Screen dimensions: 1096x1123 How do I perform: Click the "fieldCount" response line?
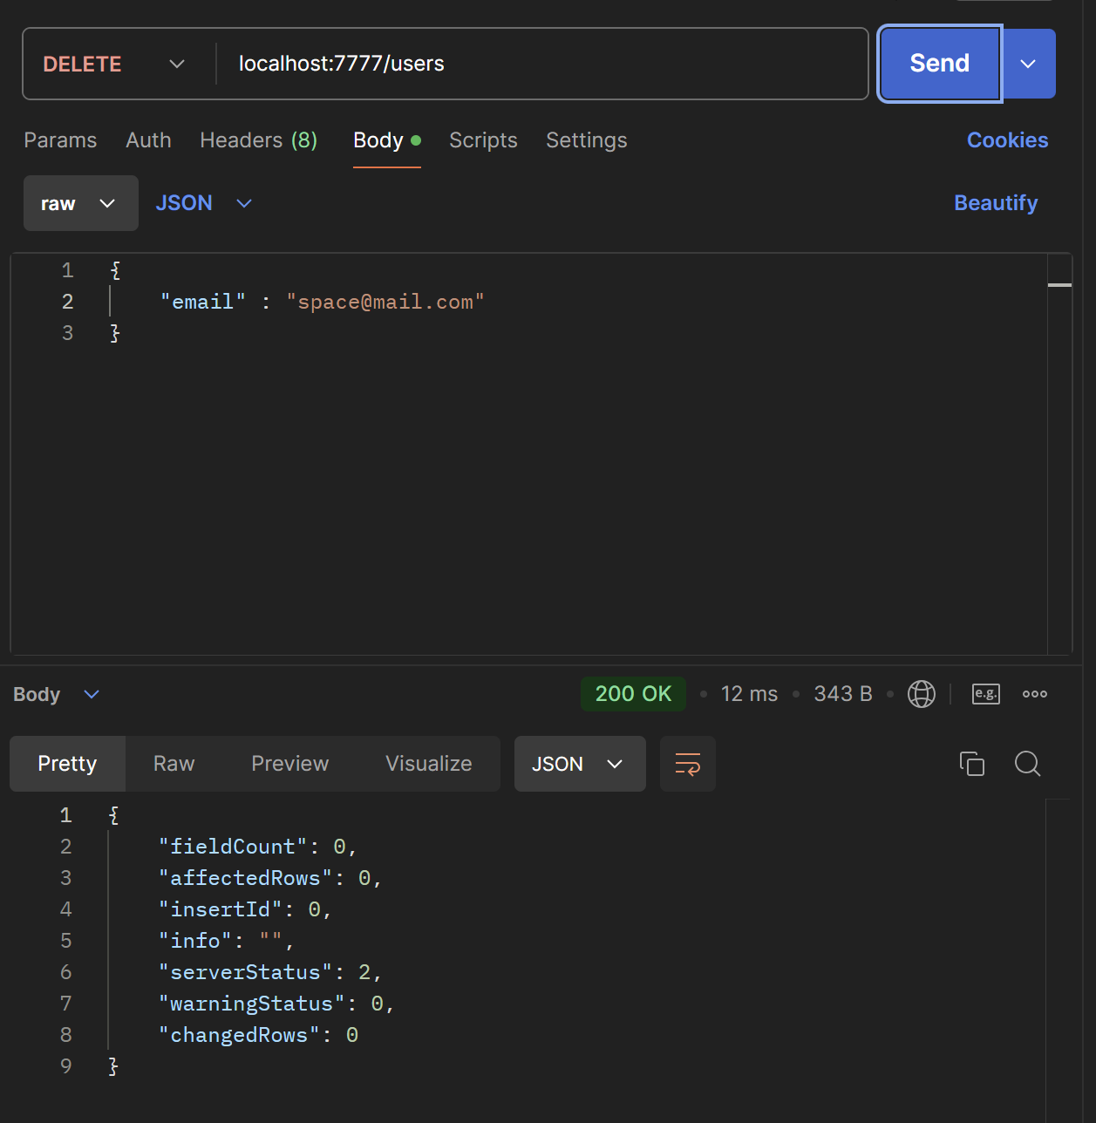(x=257, y=847)
